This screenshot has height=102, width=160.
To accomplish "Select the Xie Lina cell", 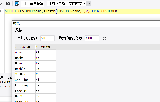I will [x=25, y=80].
